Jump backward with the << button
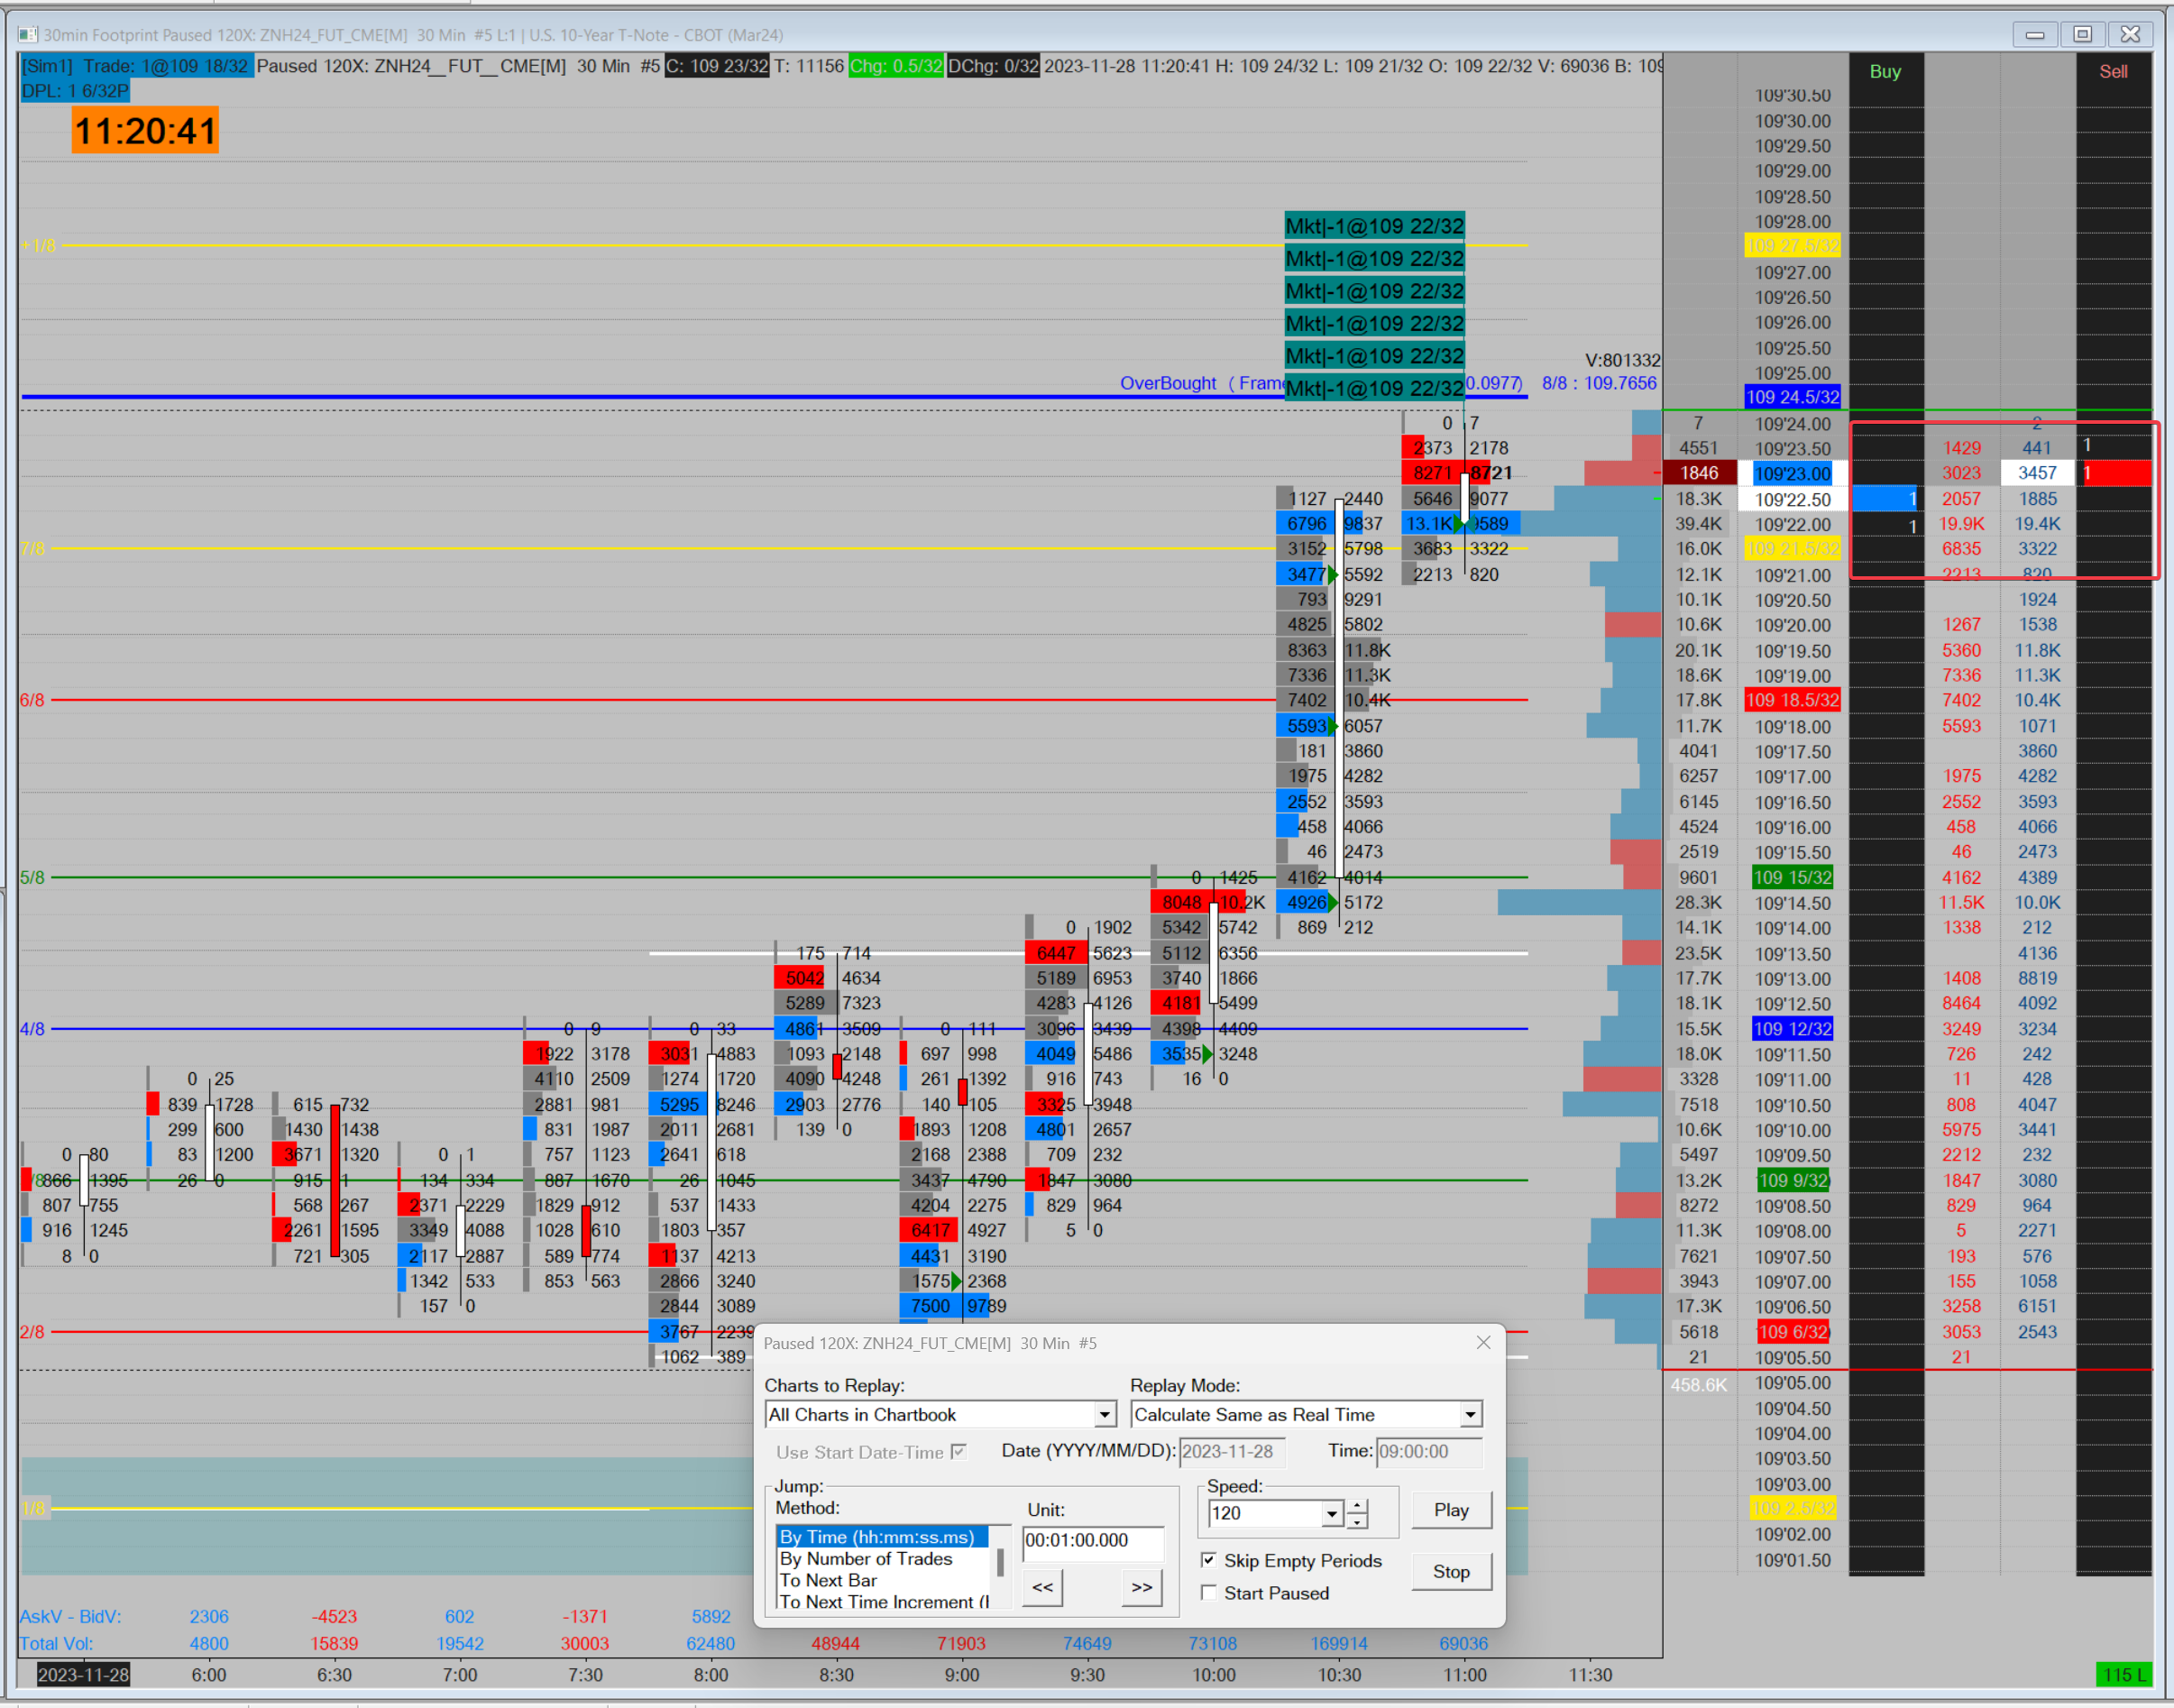2174x1708 pixels. tap(1042, 1587)
